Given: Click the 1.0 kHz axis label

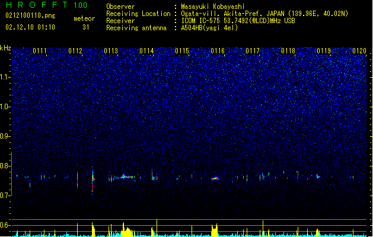Looking at the screenshot, I should point(5,107).
